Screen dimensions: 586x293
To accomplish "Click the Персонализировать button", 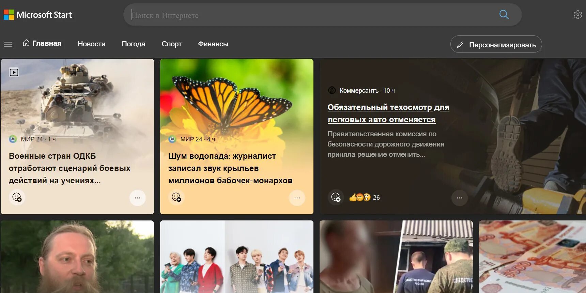I will [x=496, y=44].
